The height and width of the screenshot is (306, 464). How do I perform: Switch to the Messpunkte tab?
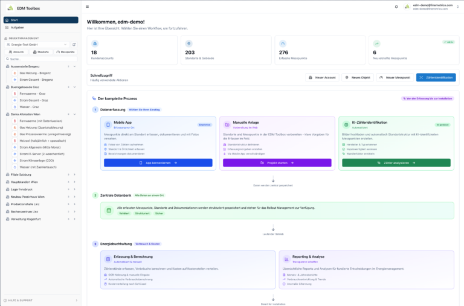tap(65, 52)
